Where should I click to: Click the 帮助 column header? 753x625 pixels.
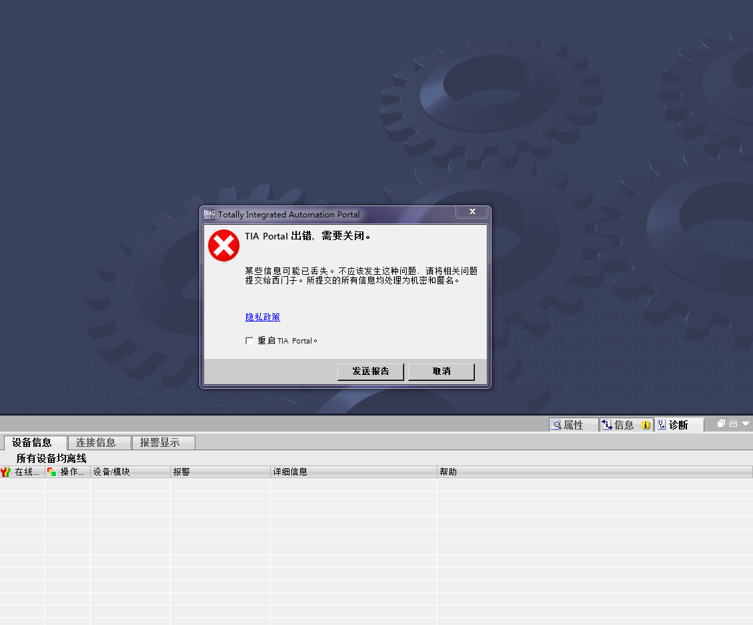[595, 472]
